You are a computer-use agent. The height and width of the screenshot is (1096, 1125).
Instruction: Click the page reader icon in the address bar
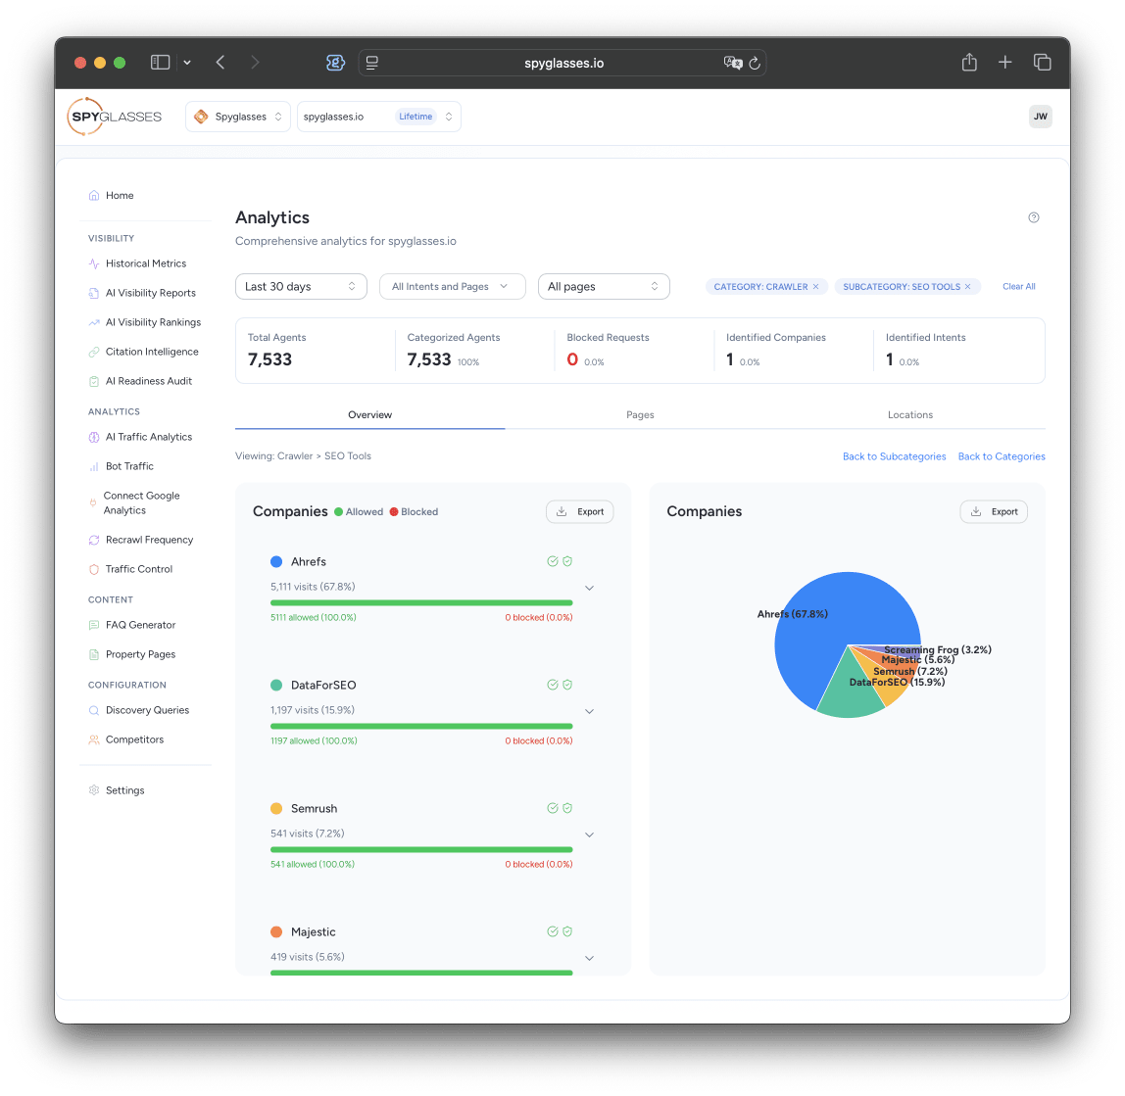(x=371, y=63)
